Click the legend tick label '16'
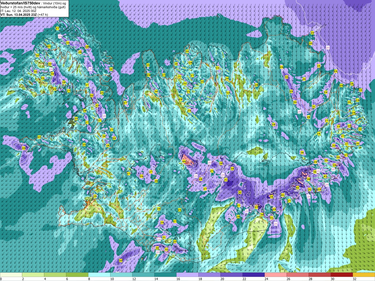This screenshot has width=375, height=281. coord(178,279)
